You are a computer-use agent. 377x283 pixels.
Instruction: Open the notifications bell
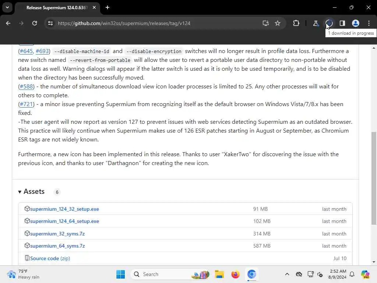click(352, 274)
